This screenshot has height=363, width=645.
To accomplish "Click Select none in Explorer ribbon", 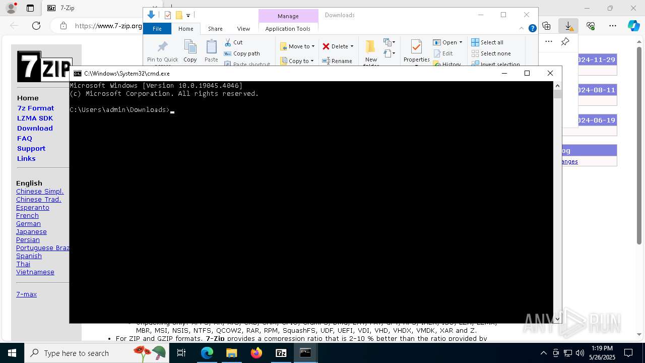I will click(491, 53).
